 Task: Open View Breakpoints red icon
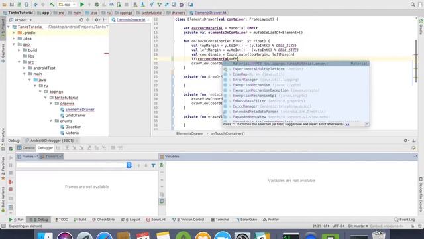[x=11, y=182]
